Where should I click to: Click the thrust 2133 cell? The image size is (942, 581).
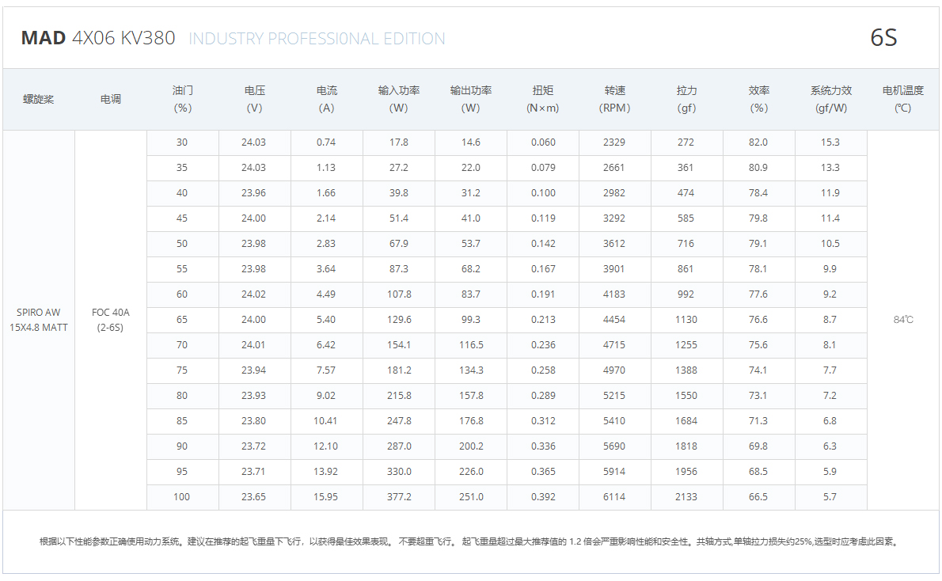686,497
